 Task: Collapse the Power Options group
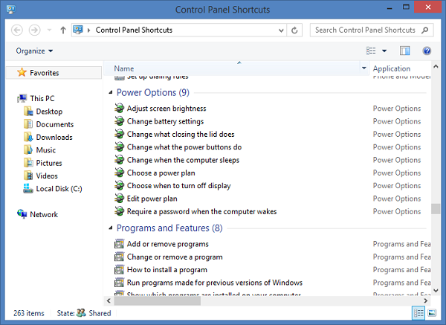tap(111, 93)
